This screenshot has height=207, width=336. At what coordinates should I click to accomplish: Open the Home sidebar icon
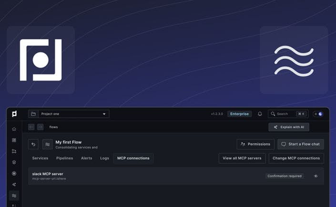14,129
